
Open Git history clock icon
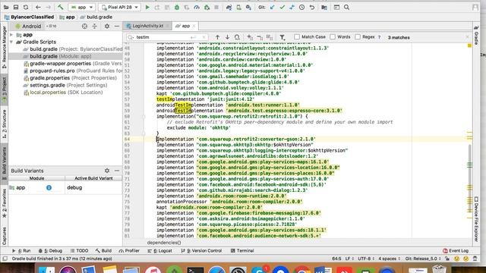(x=302, y=7)
